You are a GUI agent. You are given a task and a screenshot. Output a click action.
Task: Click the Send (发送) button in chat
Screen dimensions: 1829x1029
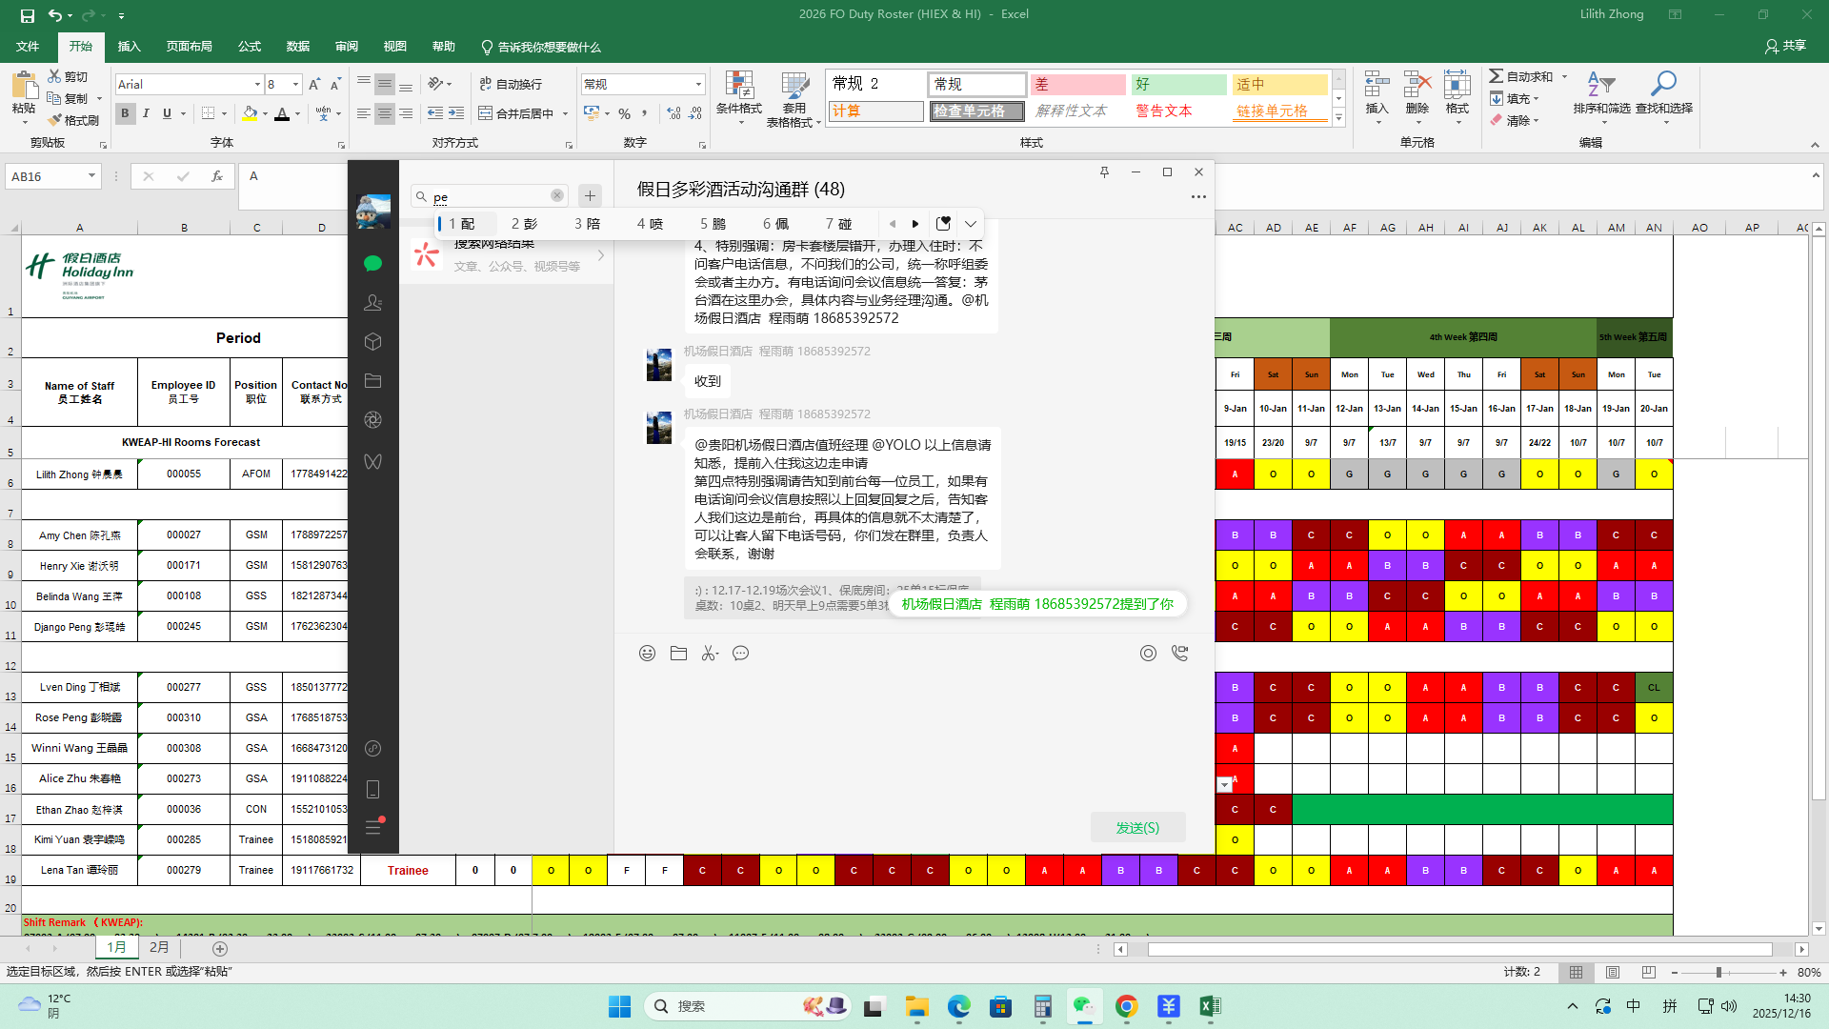[x=1137, y=828]
